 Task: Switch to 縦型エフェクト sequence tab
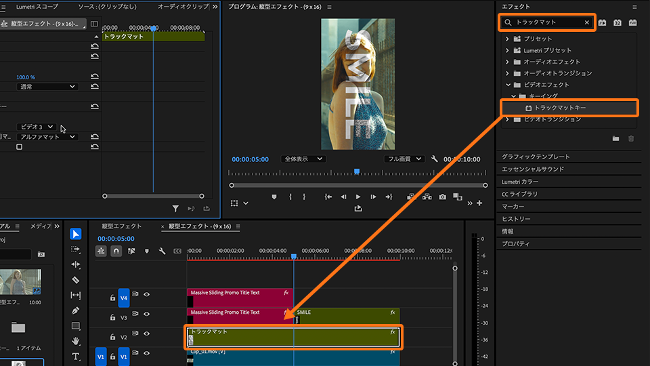(x=122, y=226)
